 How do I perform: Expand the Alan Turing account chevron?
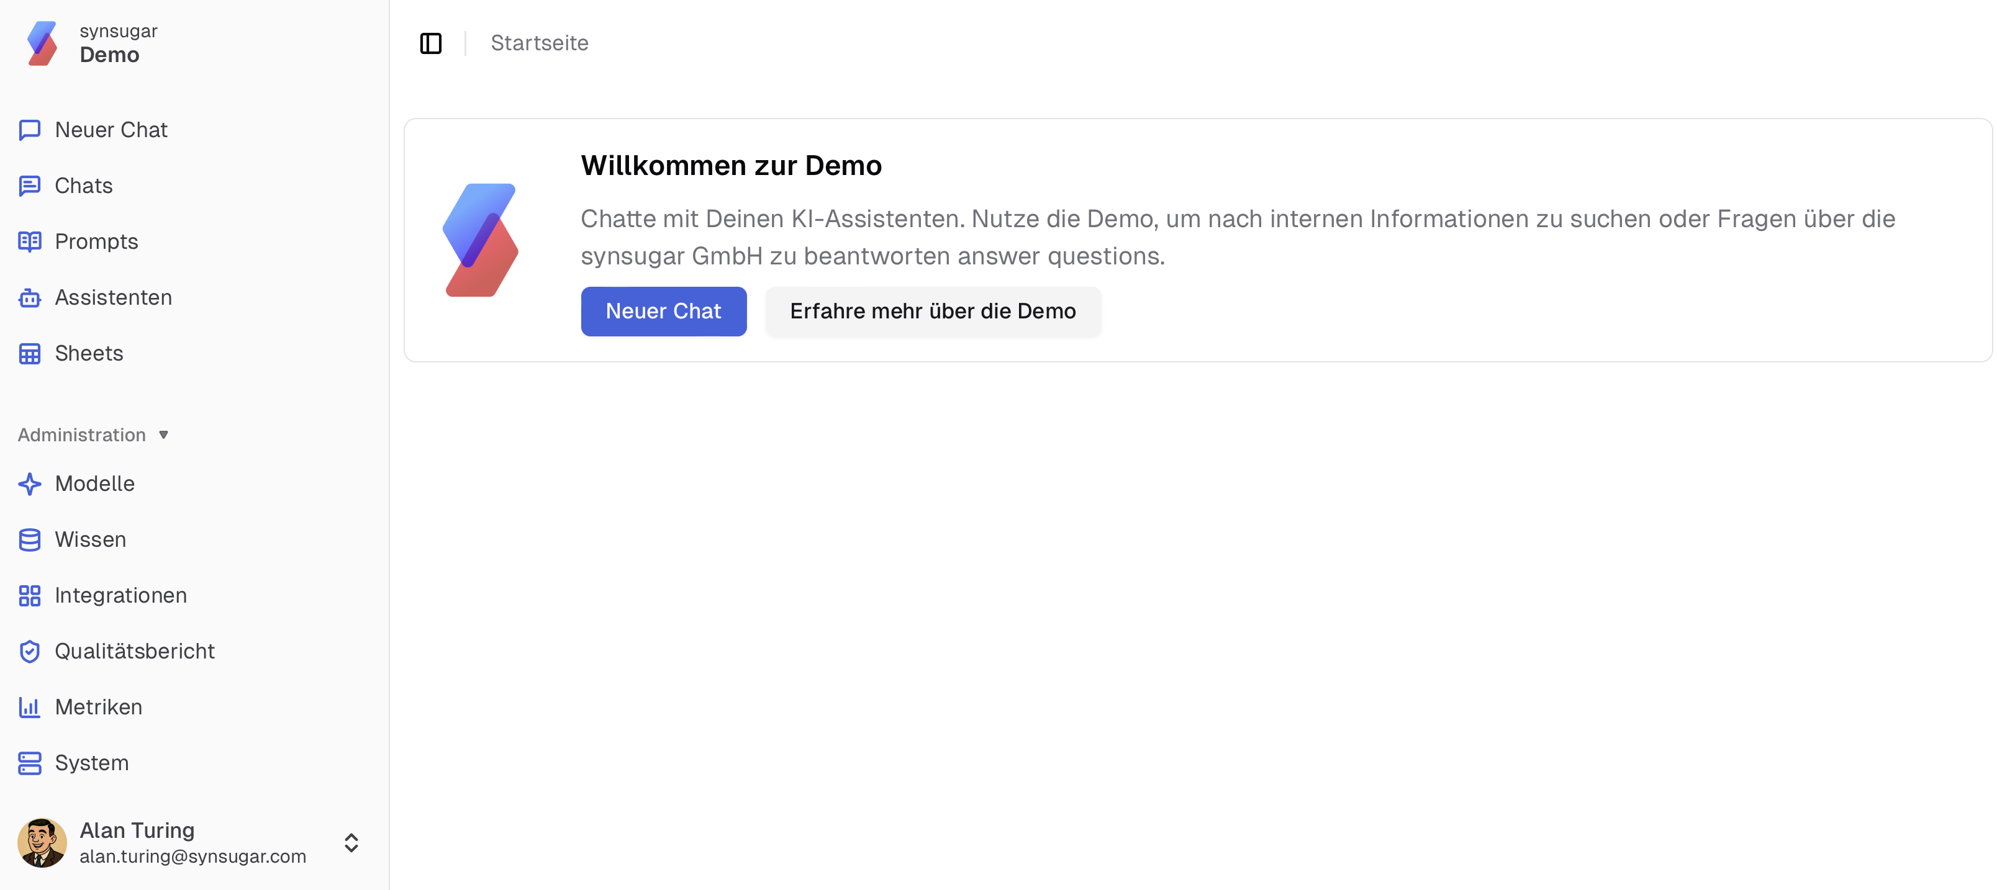tap(351, 843)
